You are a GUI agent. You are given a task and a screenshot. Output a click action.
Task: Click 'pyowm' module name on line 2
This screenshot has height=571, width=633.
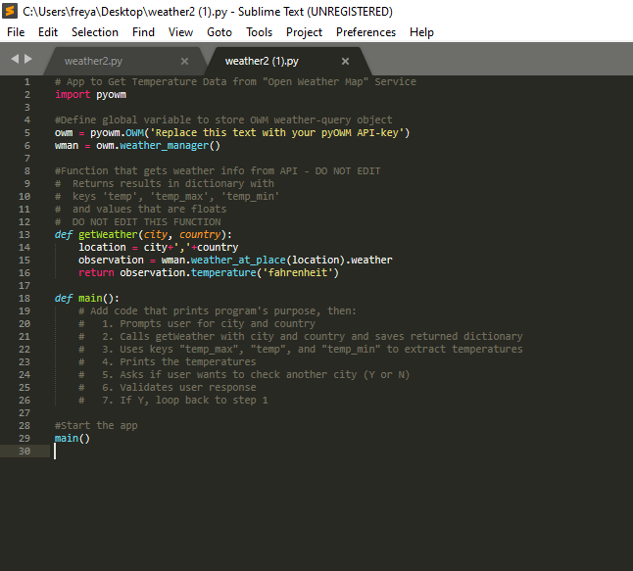point(111,95)
